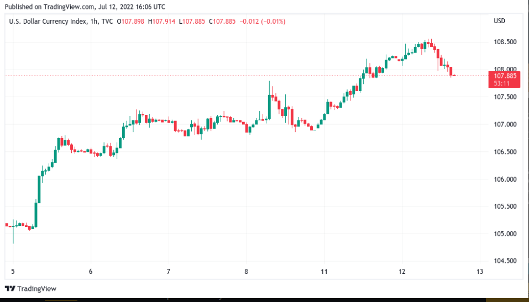
Task: Click the USD currency label
Action: pos(499,21)
